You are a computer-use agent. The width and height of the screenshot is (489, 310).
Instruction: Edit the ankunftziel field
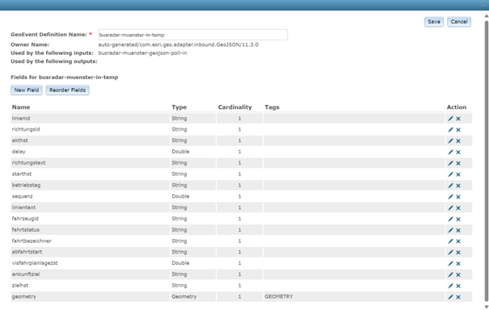(450, 274)
